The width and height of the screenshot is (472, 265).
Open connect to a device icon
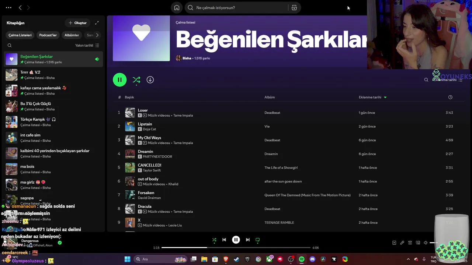(x=418, y=243)
